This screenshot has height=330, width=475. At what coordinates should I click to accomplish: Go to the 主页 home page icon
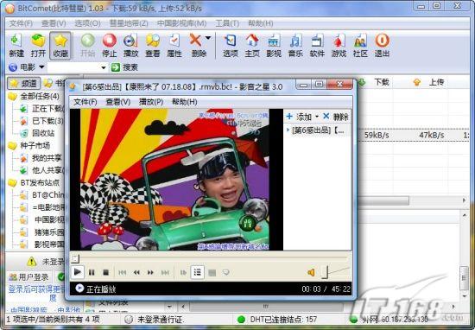pyautogui.click(x=252, y=46)
